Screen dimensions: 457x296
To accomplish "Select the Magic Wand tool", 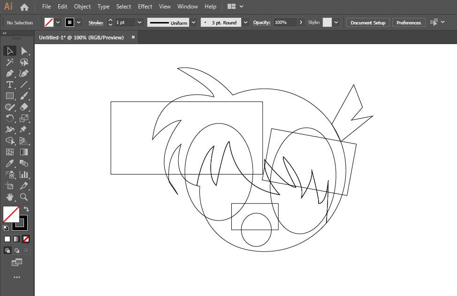I will point(9,62).
